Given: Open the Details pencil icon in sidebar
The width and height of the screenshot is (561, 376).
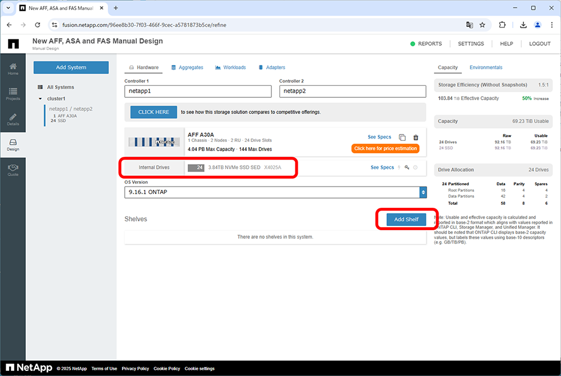Looking at the screenshot, I should [x=13, y=120].
